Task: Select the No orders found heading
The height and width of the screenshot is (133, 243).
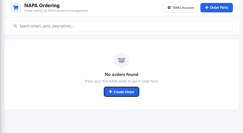Action: pyautogui.click(x=121, y=74)
